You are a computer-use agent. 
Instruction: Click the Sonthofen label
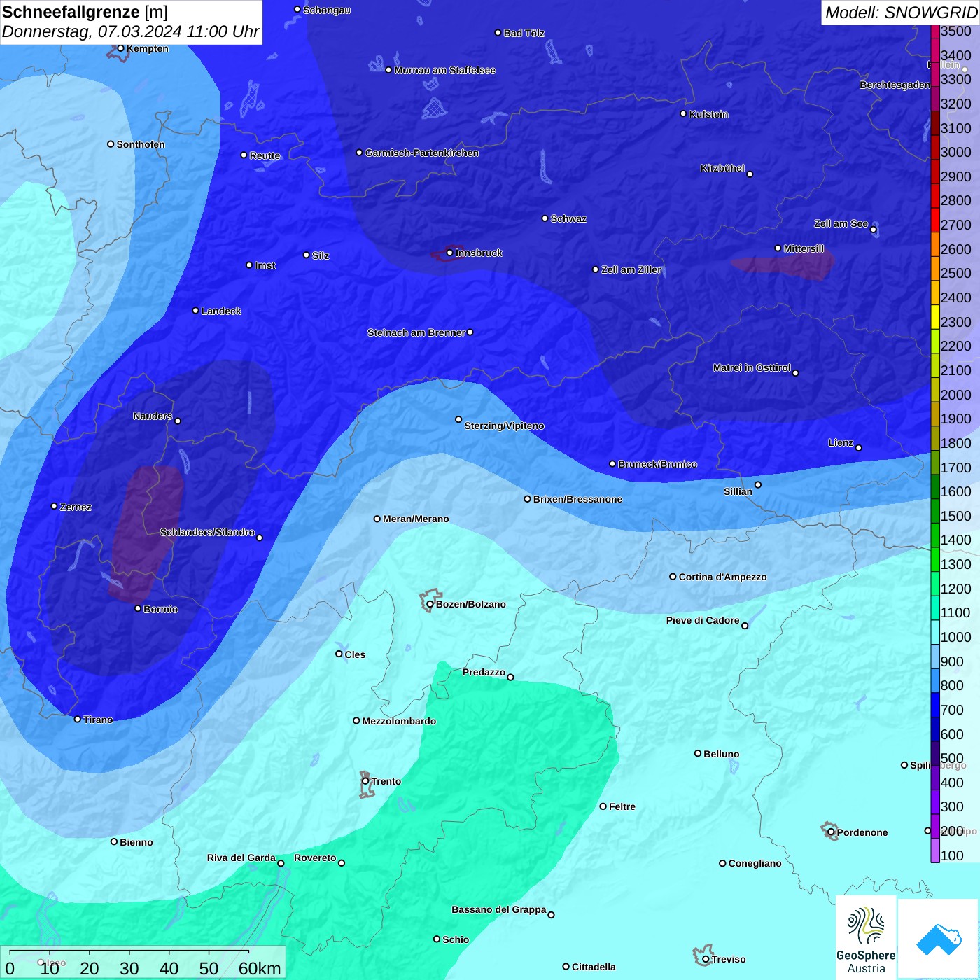141,144
